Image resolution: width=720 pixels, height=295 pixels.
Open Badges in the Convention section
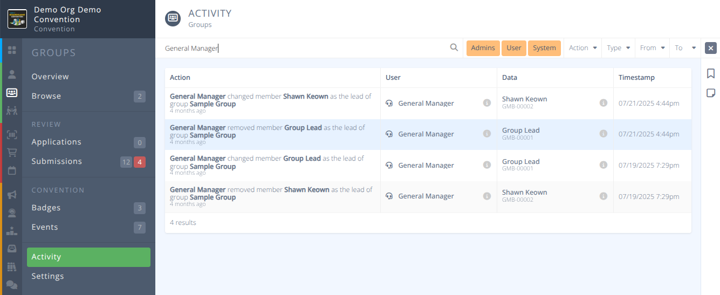point(46,208)
